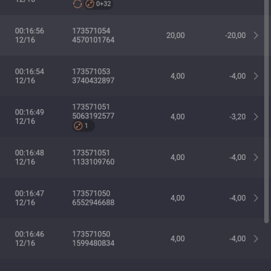Expand the 00:16:47 row arrow

[x=256, y=198]
